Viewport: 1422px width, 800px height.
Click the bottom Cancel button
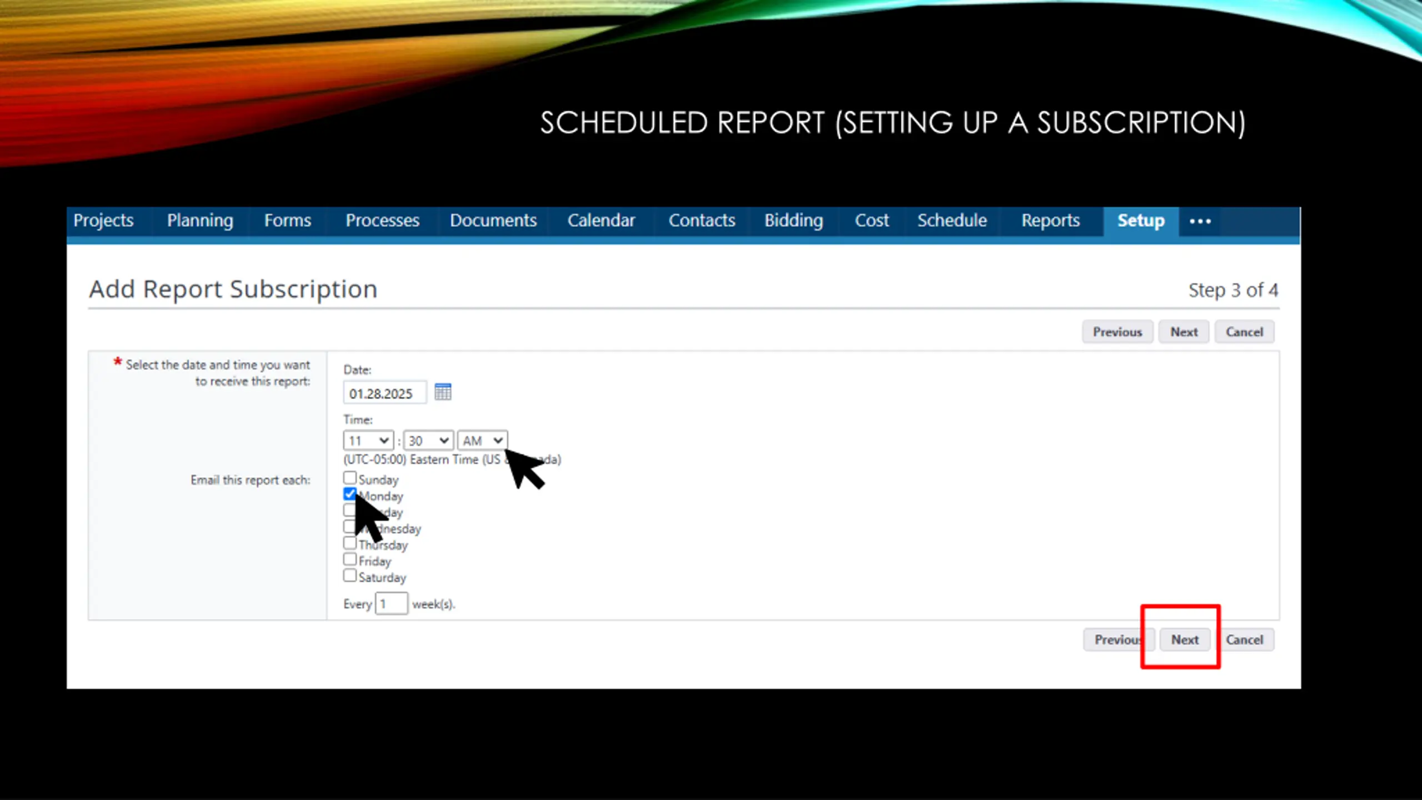pyautogui.click(x=1244, y=639)
